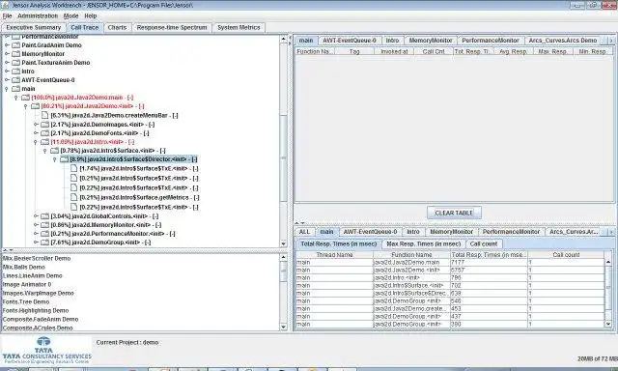Image resolution: width=618 pixels, height=371 pixels.
Task: Switch to Call count tab
Action: (x=484, y=244)
